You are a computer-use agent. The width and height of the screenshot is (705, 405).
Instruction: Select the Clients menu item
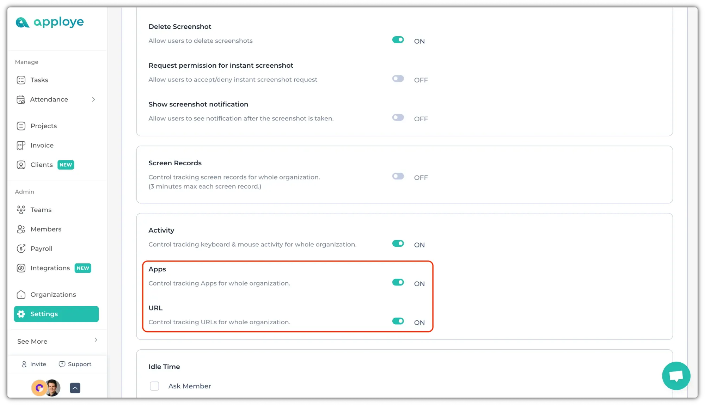tap(42, 165)
